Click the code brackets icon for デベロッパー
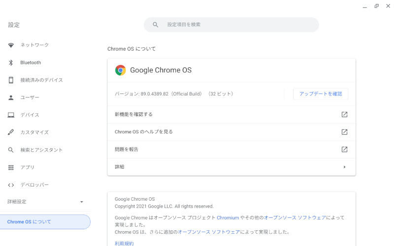Screen dimensions: 394x246 click(11, 185)
